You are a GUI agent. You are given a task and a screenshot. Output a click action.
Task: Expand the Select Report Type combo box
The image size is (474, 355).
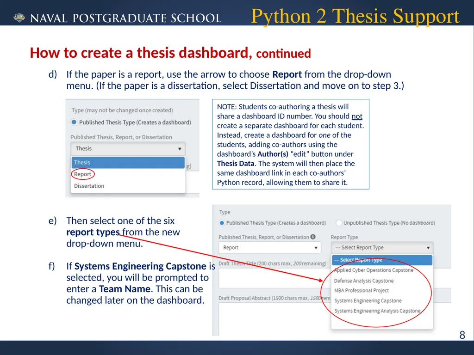pyautogui.click(x=382, y=248)
